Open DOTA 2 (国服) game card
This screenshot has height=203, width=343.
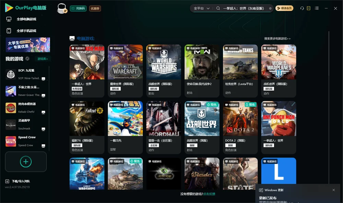240,128
